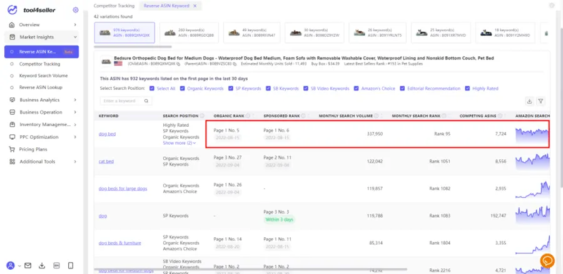
Task: Open the table filter funnel icon
Action: pyautogui.click(x=540, y=101)
